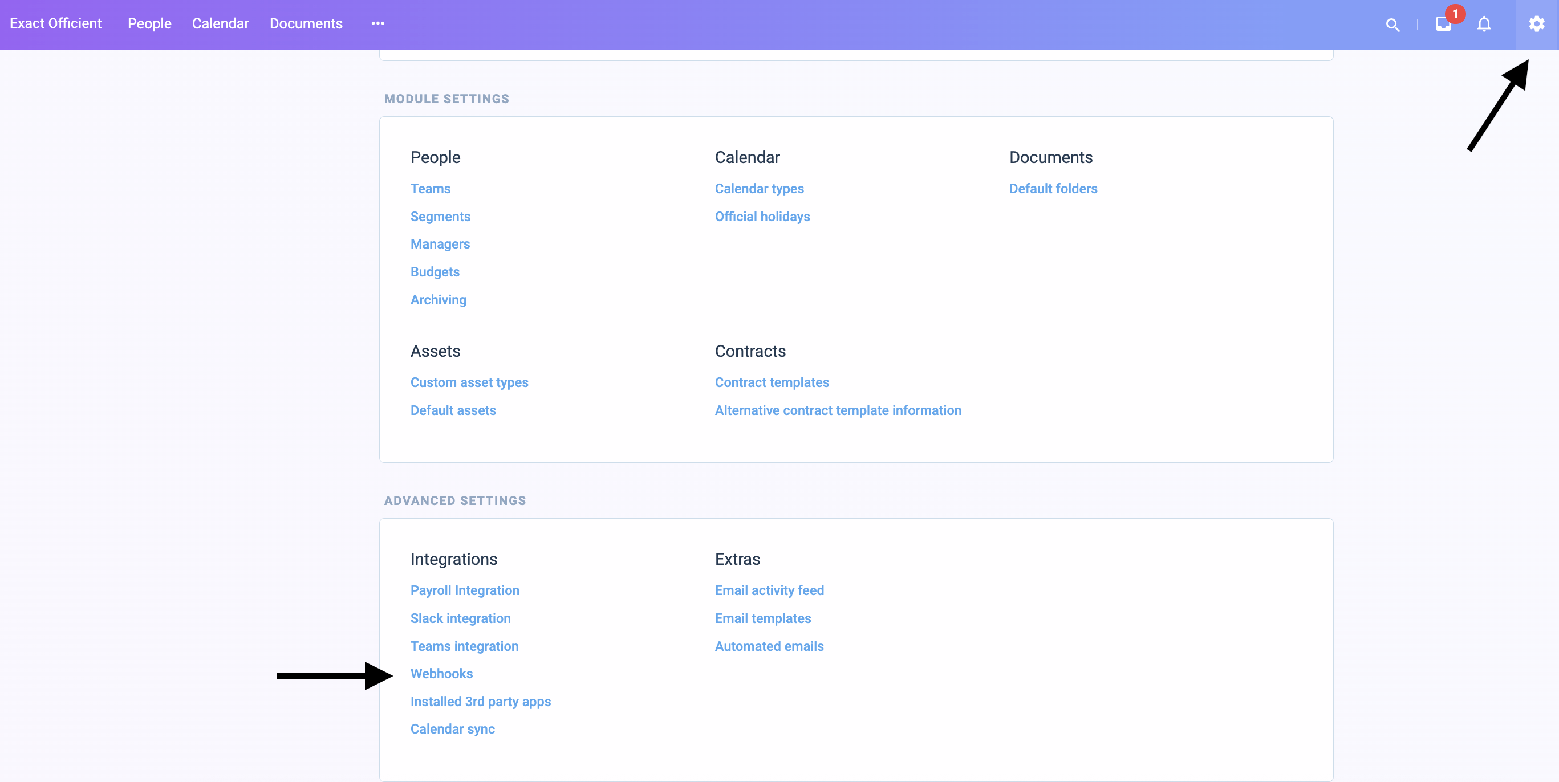Open Alternative contract template information

tap(838, 410)
